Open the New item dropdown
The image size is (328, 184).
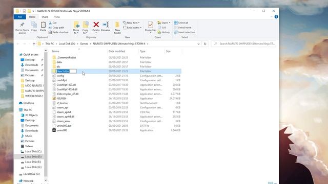[x=131, y=22]
